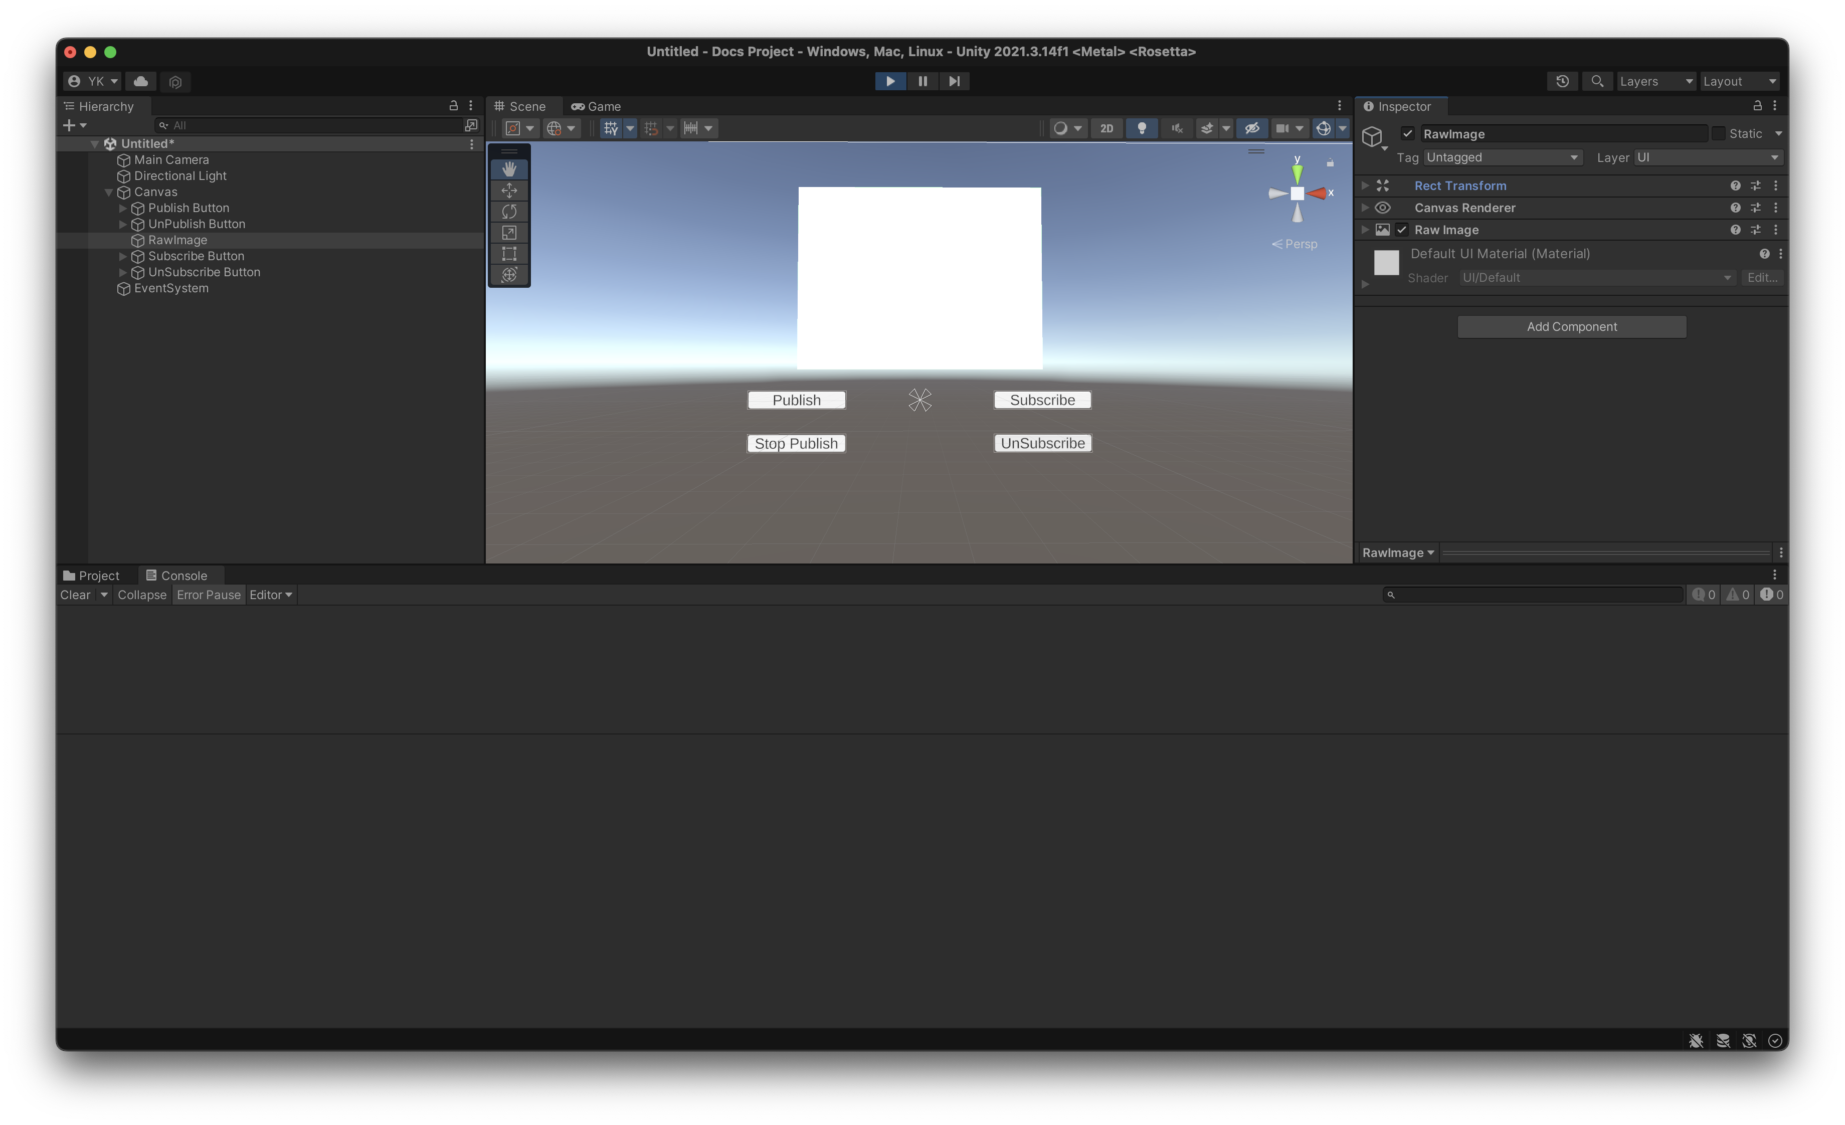This screenshot has height=1125, width=1845.
Task: Expand the Publish Button hierarchy item
Action: (x=123, y=208)
